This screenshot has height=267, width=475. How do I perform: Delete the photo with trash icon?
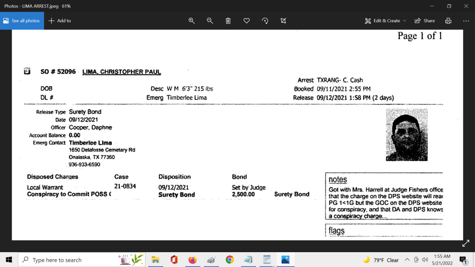pyautogui.click(x=228, y=20)
